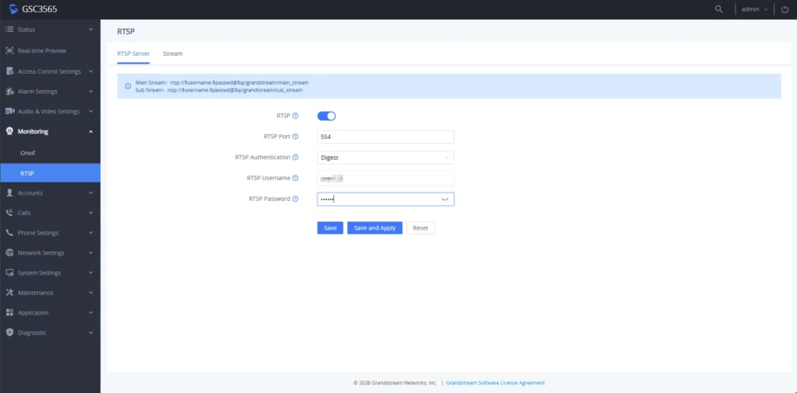The image size is (797, 393).
Task: Expand Audio & Video Settings chevron
Action: 91,112
